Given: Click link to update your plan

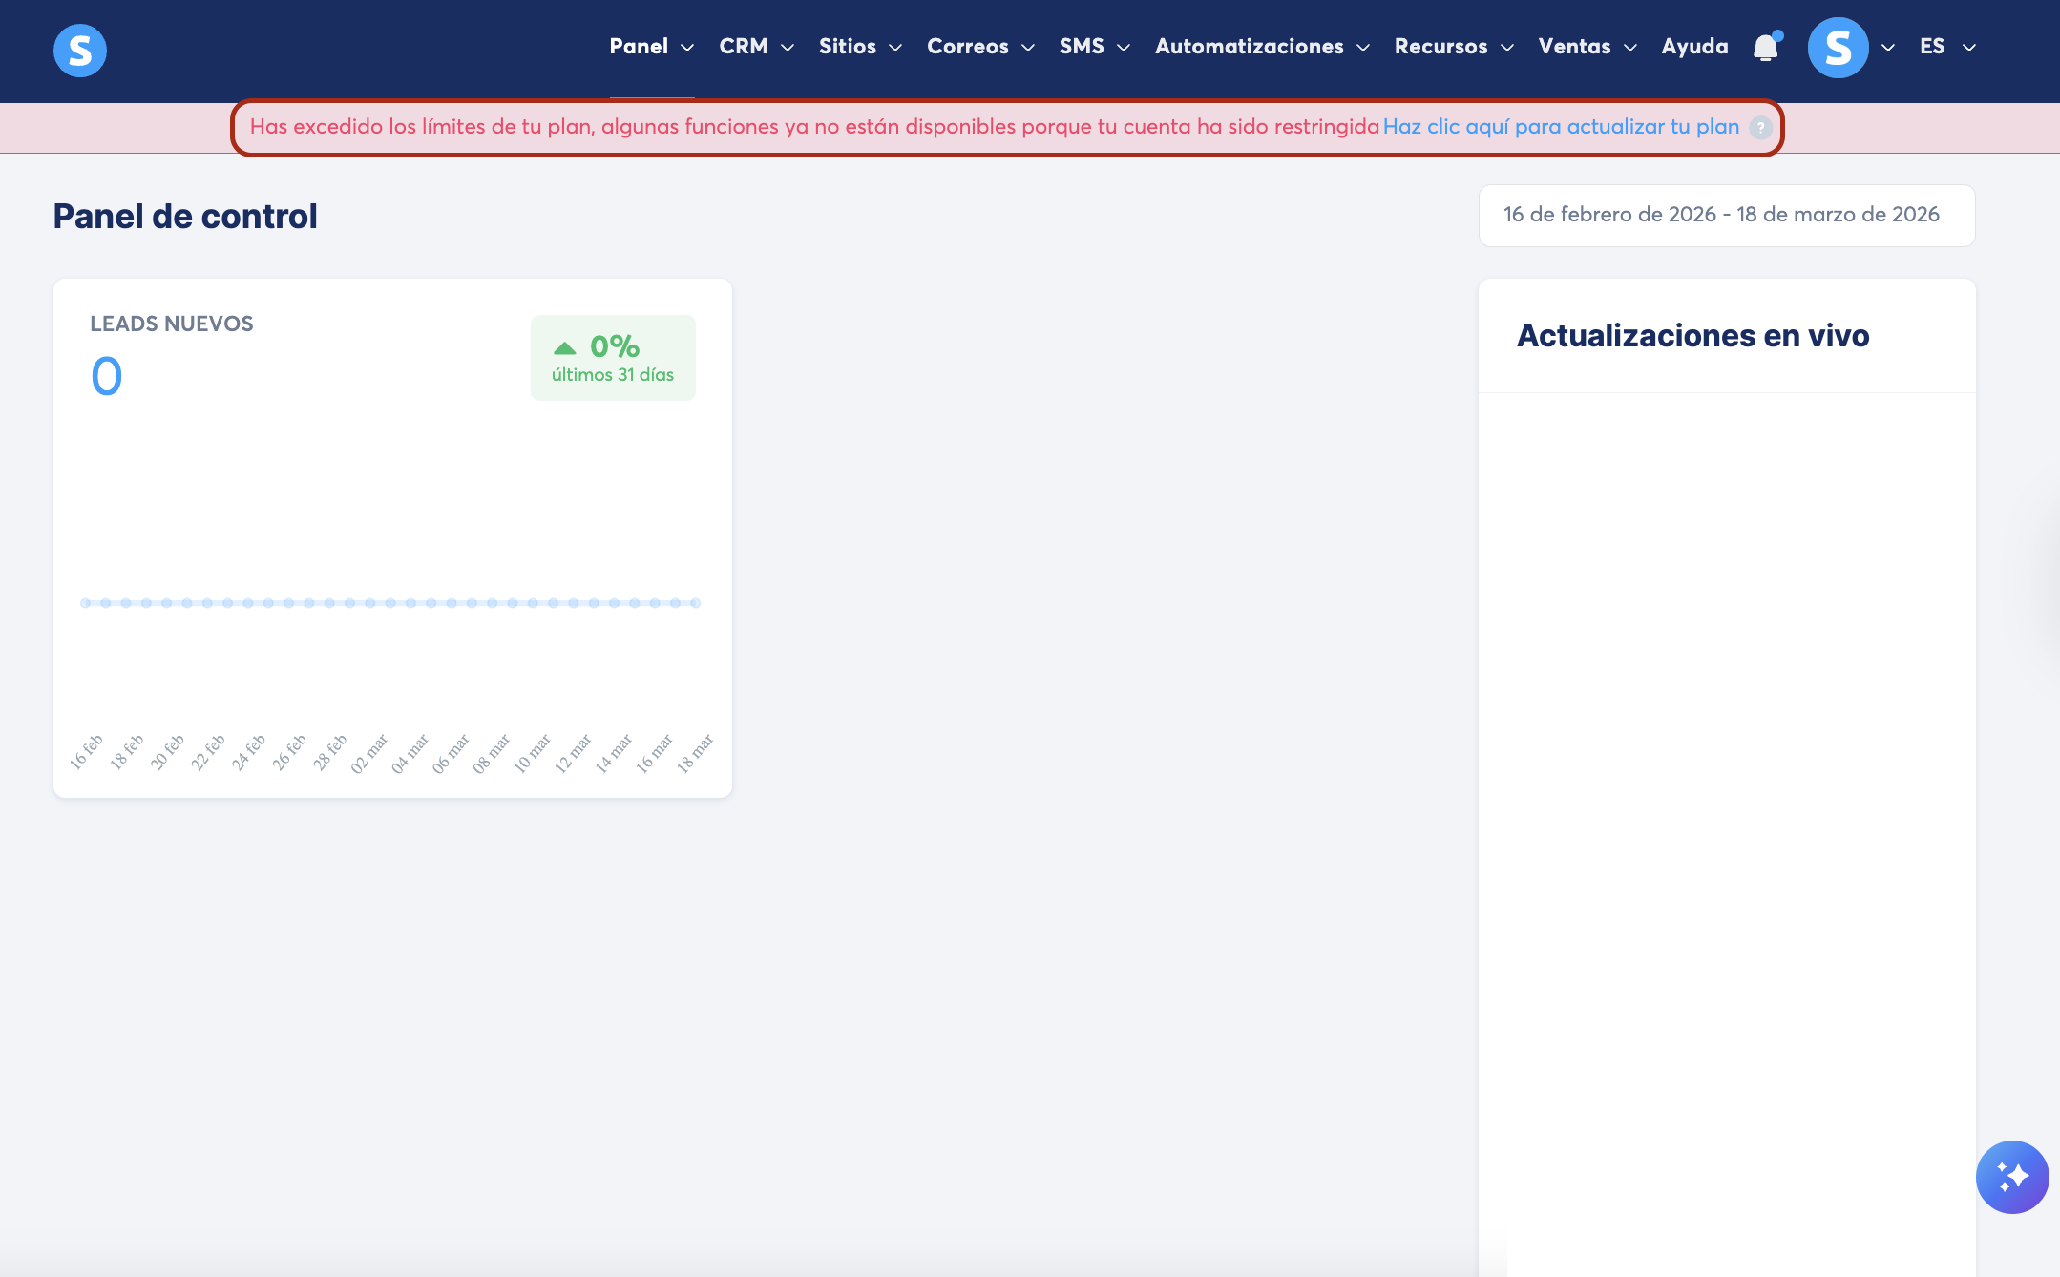Looking at the screenshot, I should [x=1561, y=127].
